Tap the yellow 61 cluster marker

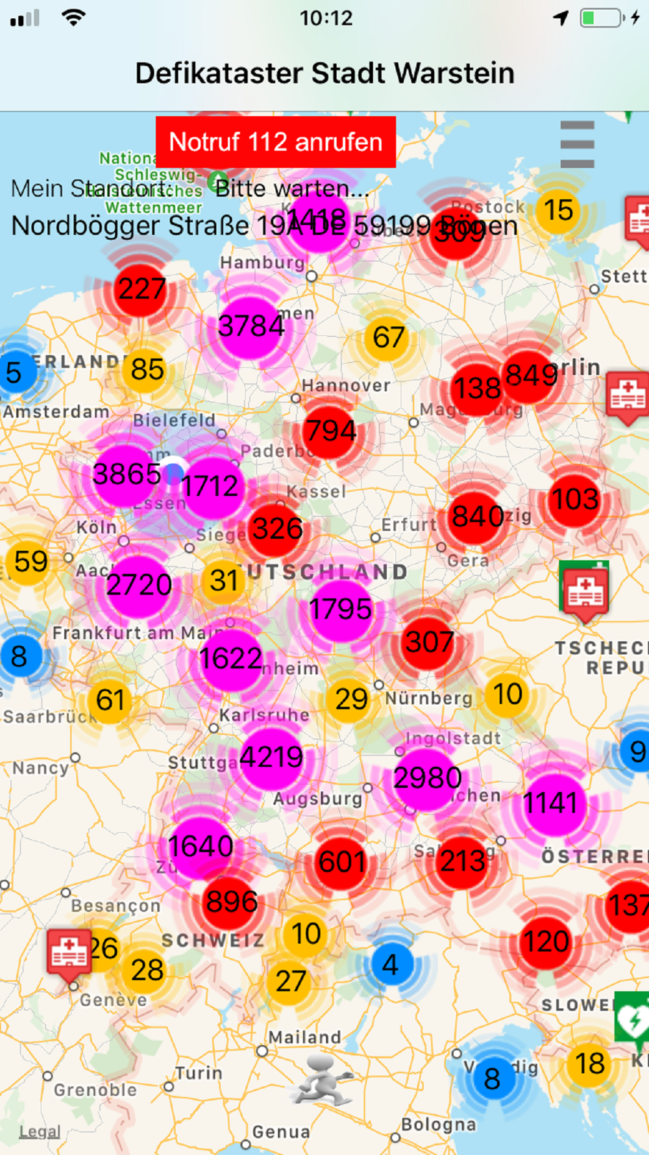click(x=110, y=701)
